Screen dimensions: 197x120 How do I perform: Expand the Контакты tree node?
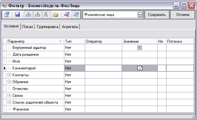(x=9, y=75)
